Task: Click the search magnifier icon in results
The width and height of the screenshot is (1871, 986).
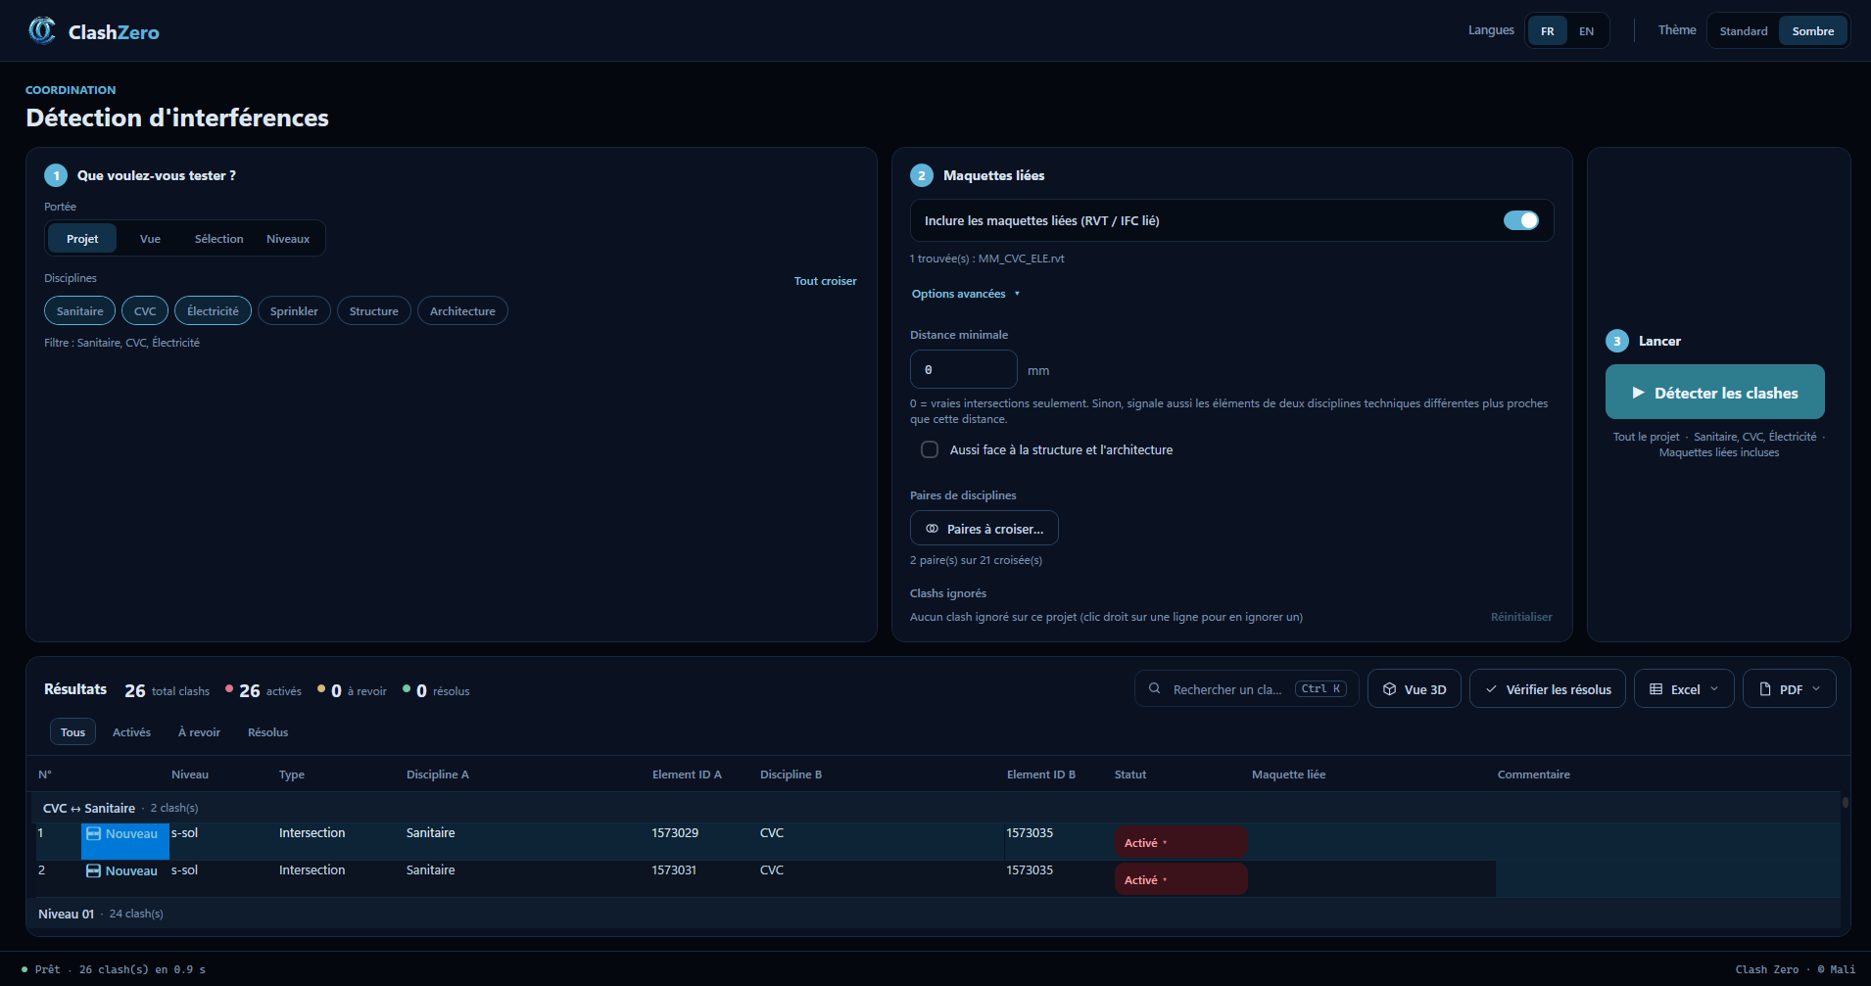Action: 1155,688
